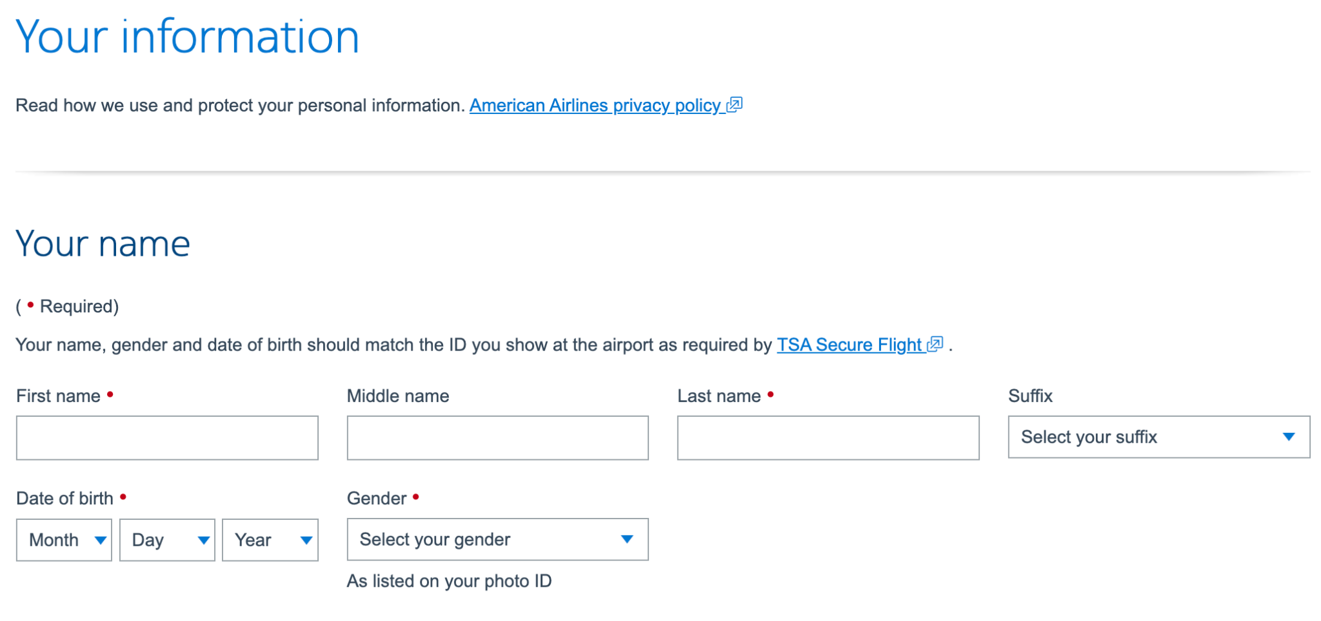Open the gender selection dropdown
Screen dimensions: 1321x621
pos(497,540)
